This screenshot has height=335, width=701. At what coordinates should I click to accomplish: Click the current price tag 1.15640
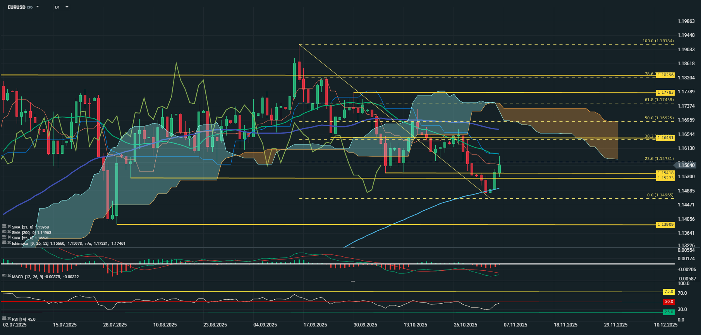click(x=686, y=165)
